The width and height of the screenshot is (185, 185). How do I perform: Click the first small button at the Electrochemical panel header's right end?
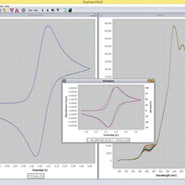pos(92,15)
